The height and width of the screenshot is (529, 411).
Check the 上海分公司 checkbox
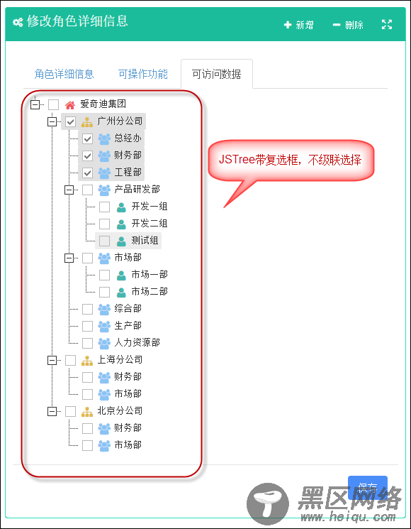pyautogui.click(x=70, y=360)
